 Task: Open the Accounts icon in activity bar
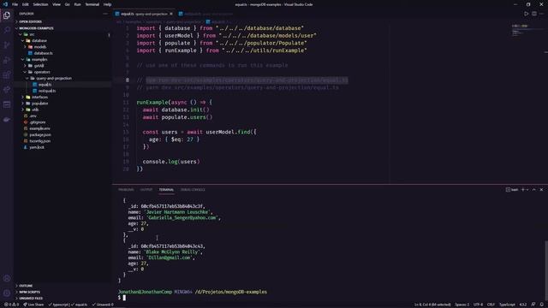7,278
